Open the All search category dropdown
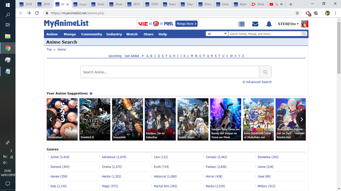Viewport: 341px width, 191px height. 217,34
